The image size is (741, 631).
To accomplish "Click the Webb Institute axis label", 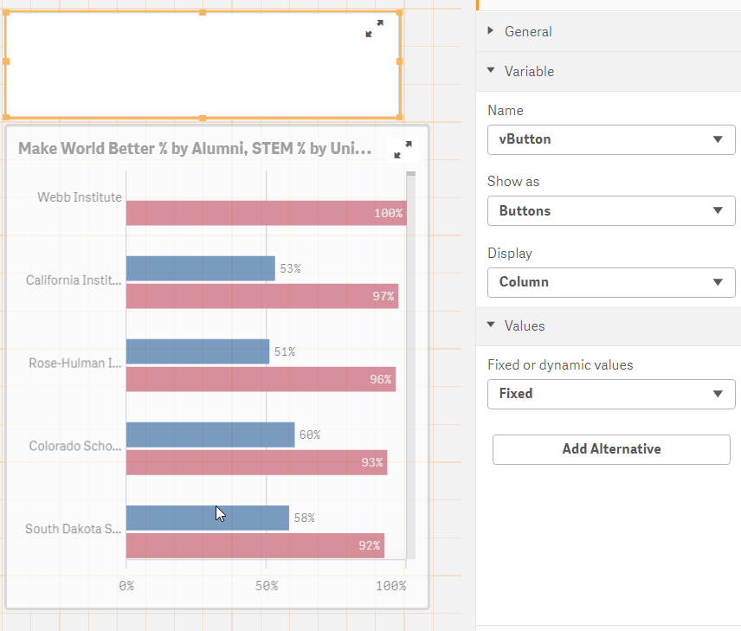I will click(x=80, y=197).
